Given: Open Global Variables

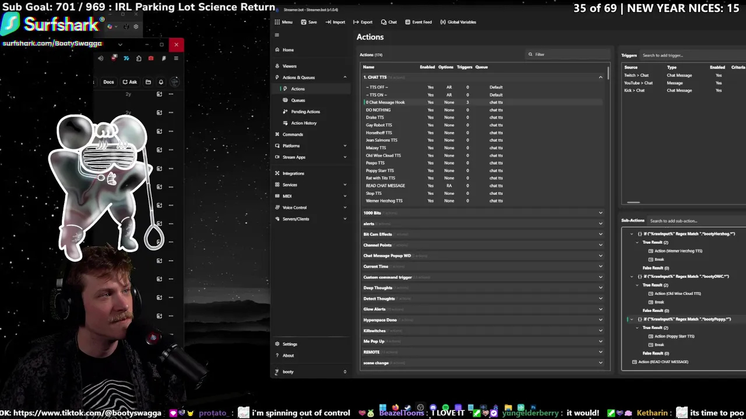Looking at the screenshot, I should pyautogui.click(x=458, y=22).
